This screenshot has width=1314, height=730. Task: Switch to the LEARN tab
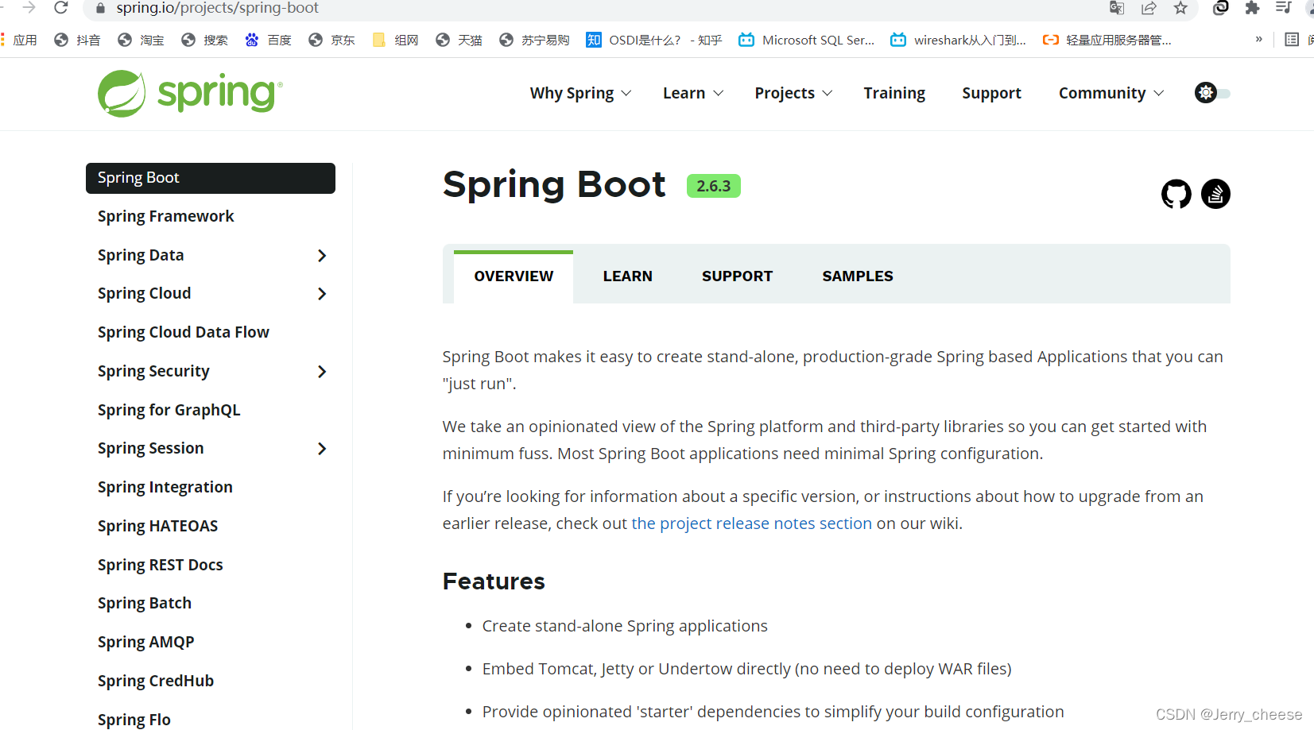[627, 276]
